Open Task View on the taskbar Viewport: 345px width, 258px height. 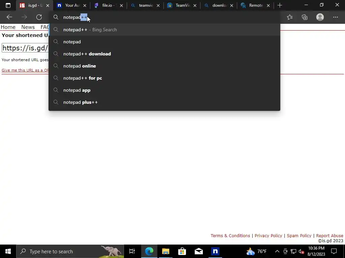[132, 251]
